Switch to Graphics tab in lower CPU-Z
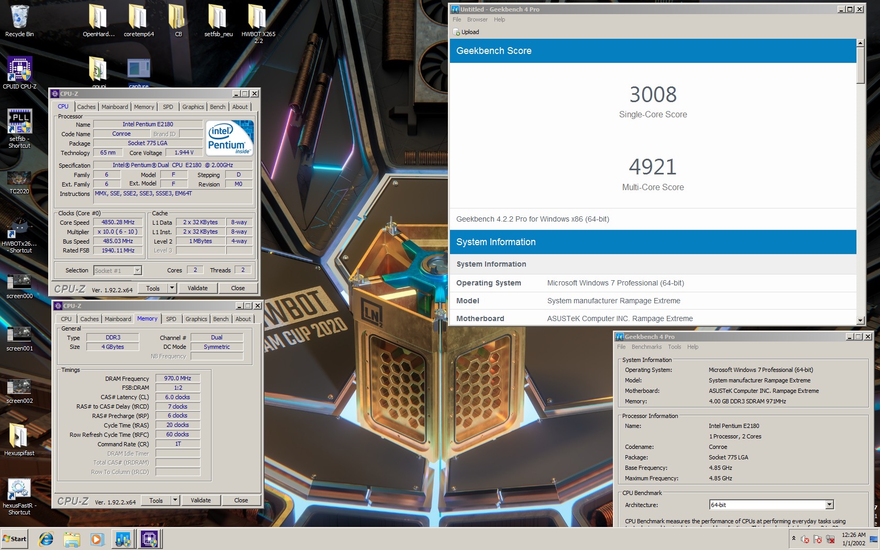This screenshot has width=880, height=550. pos(196,319)
